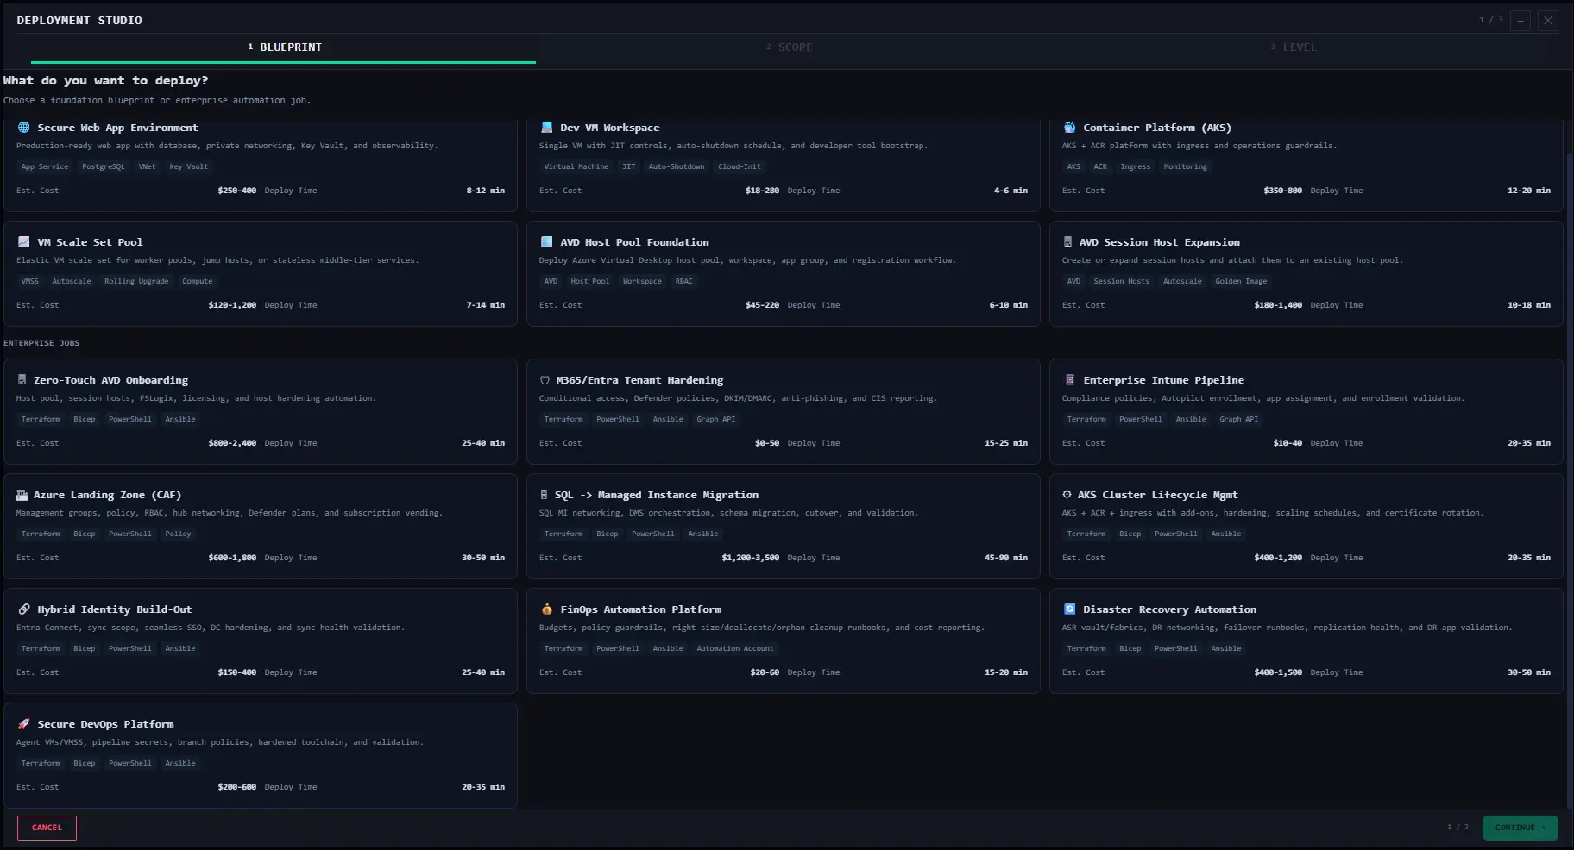Select the SQL -> Managed Instance Migration title
1574x850 pixels.
tap(657, 495)
